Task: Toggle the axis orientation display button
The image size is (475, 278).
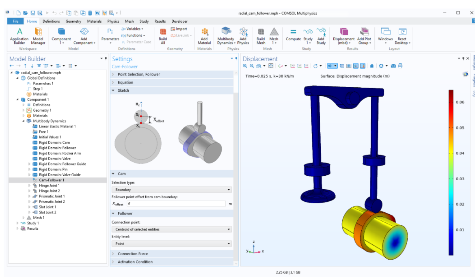Action: [x=356, y=66]
